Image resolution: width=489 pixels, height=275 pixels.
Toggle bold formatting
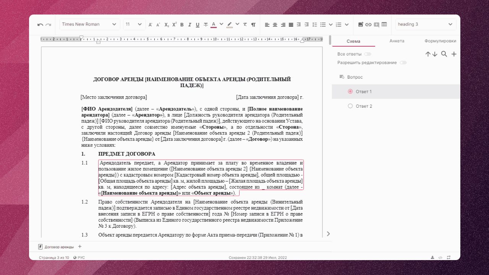coord(182,25)
